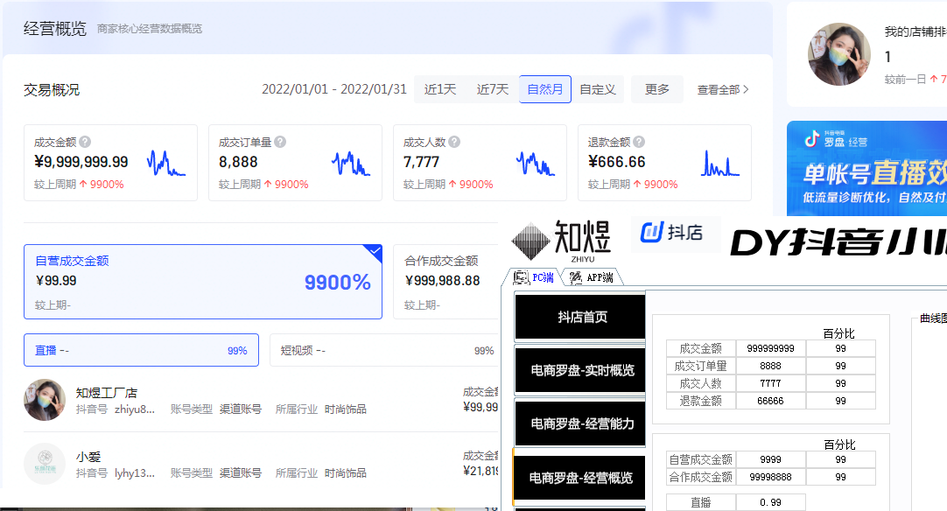Click the phone icon on the APP端 tab
Viewport: 947px width, 511px height.
[x=575, y=276]
